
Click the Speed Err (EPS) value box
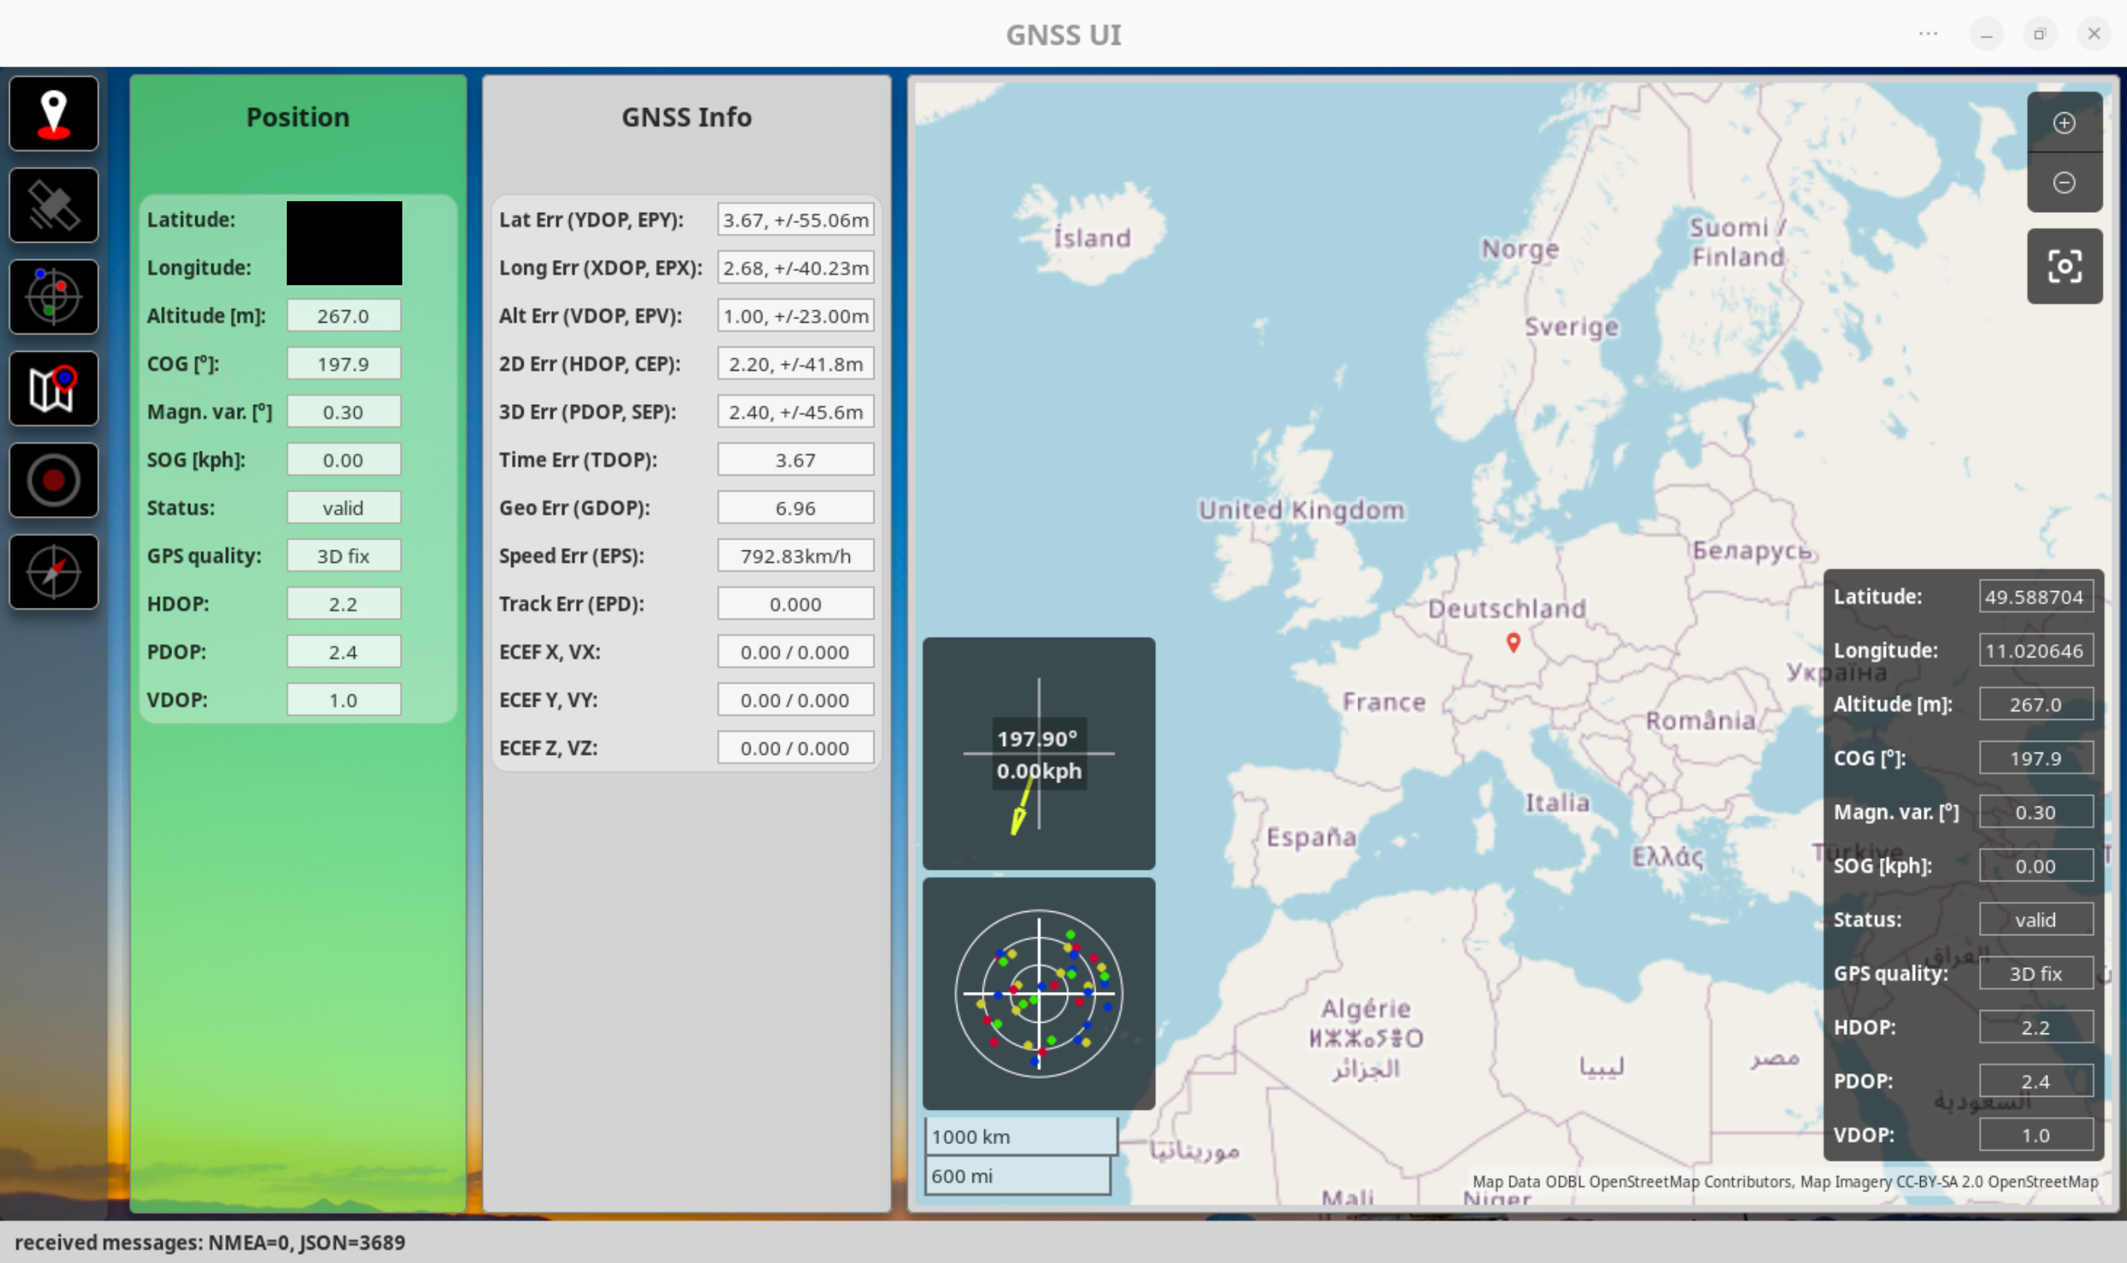click(x=795, y=555)
